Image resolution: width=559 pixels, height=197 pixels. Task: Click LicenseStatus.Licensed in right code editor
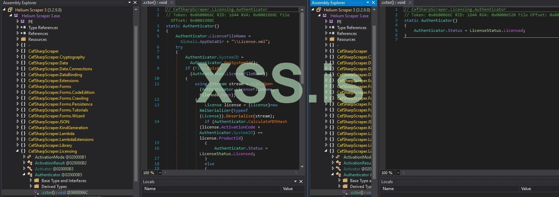[497, 30]
